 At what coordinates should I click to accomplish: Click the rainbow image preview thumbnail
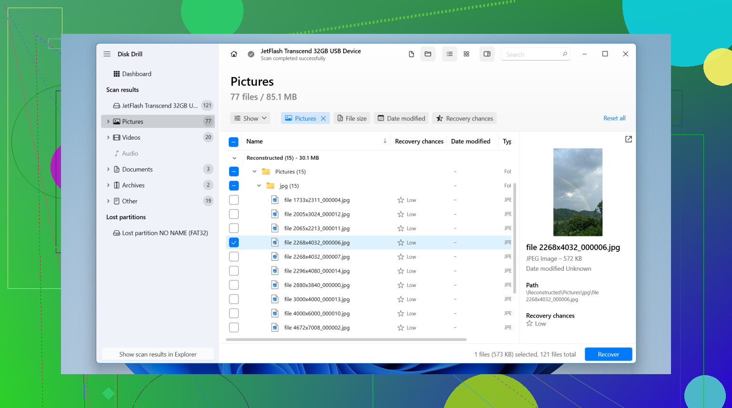(578, 192)
